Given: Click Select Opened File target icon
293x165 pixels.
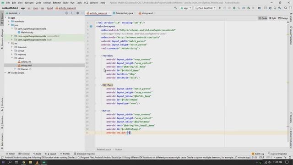Looking at the screenshot, I should tap(67, 13).
